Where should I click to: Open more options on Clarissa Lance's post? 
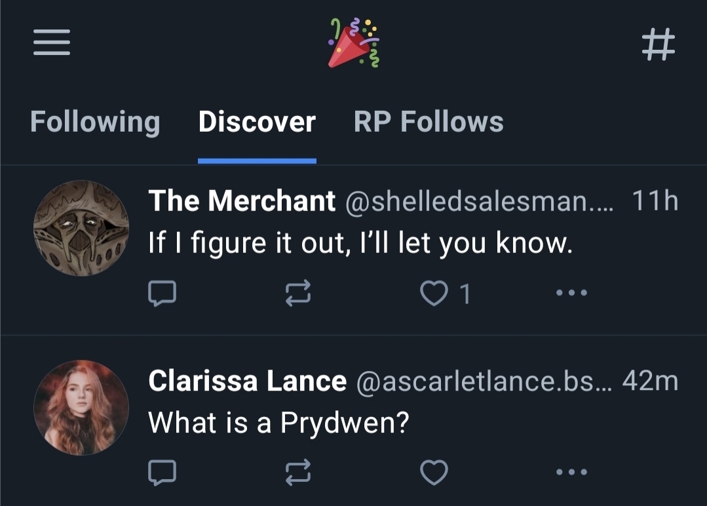(571, 472)
